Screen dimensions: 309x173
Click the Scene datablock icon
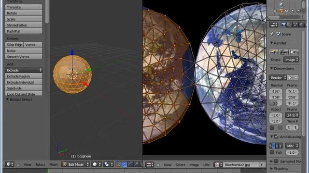tap(279, 34)
